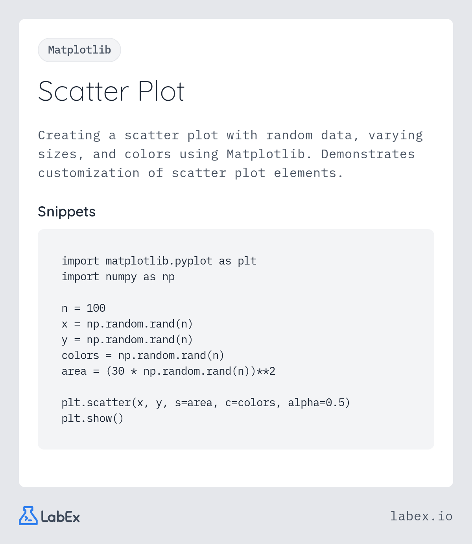The height and width of the screenshot is (544, 472).
Task: Click the import matplotlib.pyplot code line
Action: pos(159,261)
